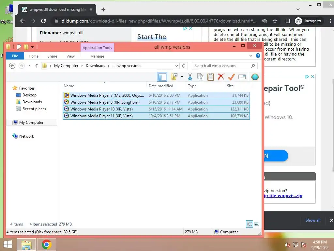Click the Paste clipboard icon
The image size is (334, 251).
coord(210,77)
